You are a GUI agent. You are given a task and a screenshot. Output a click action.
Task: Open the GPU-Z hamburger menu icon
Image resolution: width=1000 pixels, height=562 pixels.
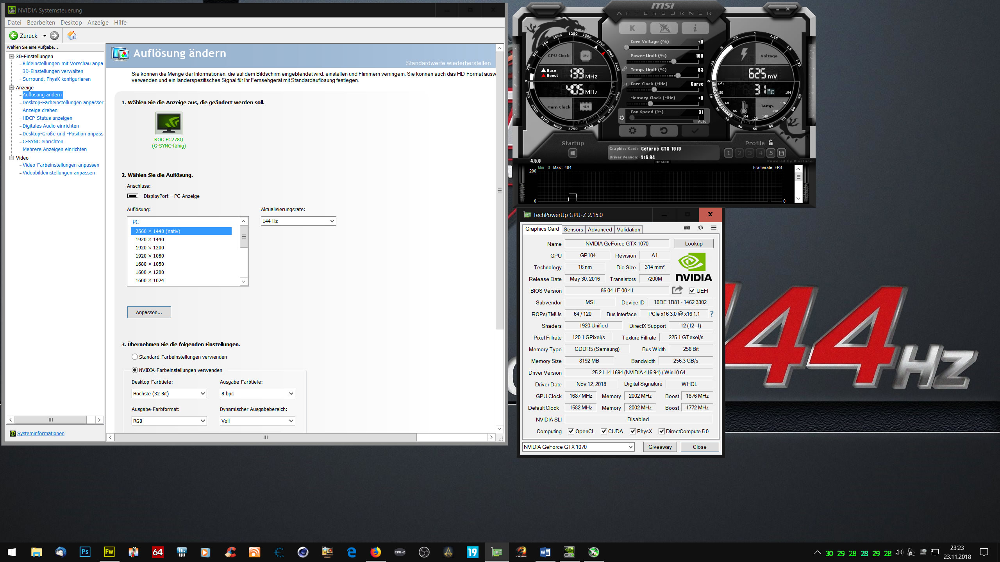pos(714,228)
